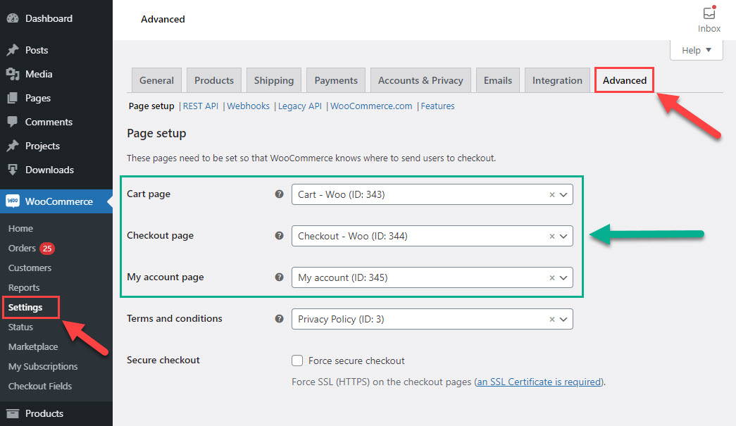Clear the My account page selection

click(x=552, y=277)
